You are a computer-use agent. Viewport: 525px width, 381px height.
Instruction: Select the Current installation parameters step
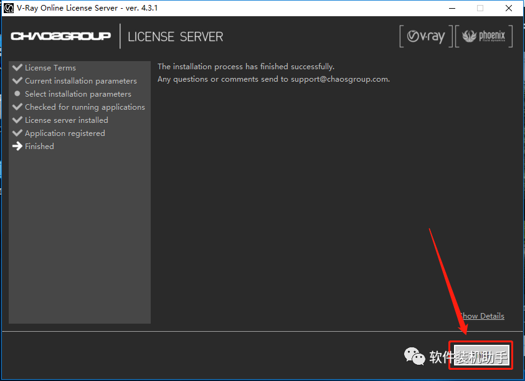(x=75, y=81)
